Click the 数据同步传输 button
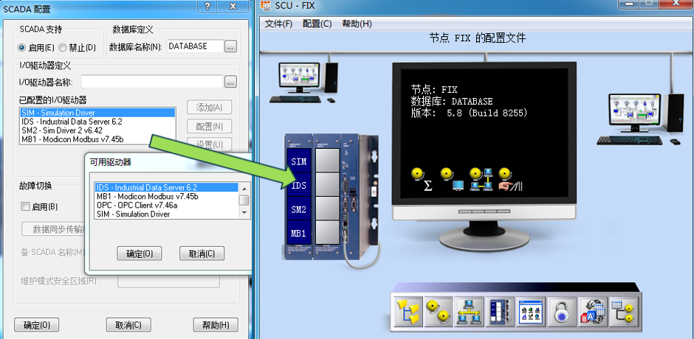 pos(53,229)
